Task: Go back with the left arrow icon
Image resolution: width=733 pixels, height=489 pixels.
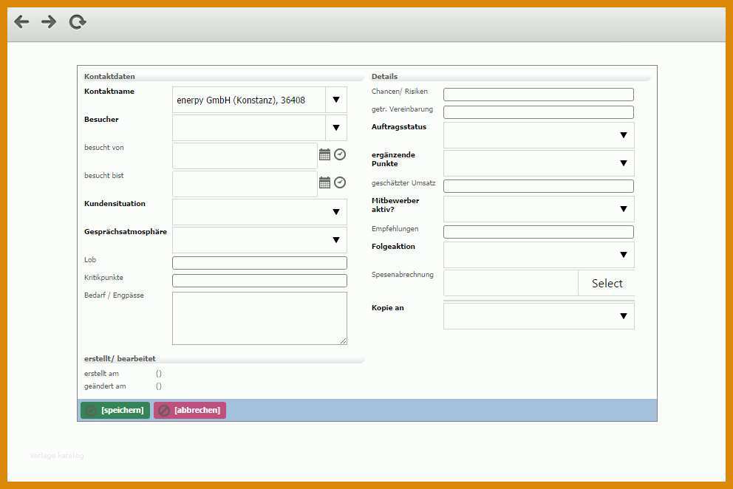Action: 21,21
